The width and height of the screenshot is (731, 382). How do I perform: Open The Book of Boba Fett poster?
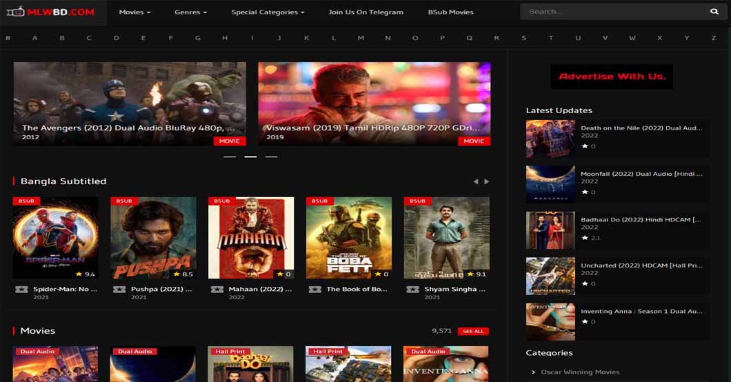pyautogui.click(x=349, y=238)
